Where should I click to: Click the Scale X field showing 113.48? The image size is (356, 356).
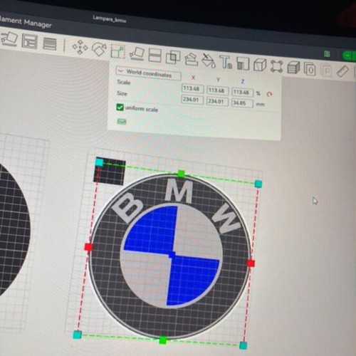tap(192, 88)
